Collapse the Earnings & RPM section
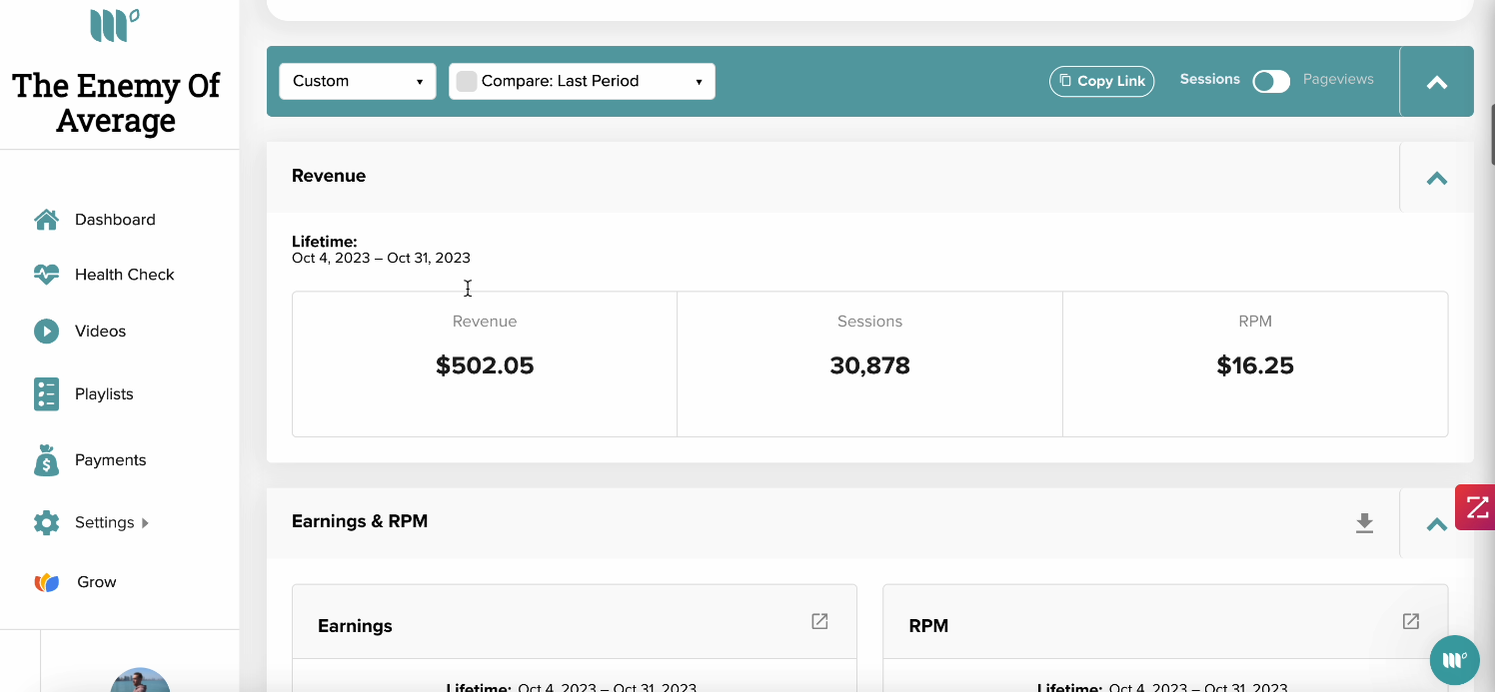This screenshot has height=692, width=1495. click(1437, 524)
